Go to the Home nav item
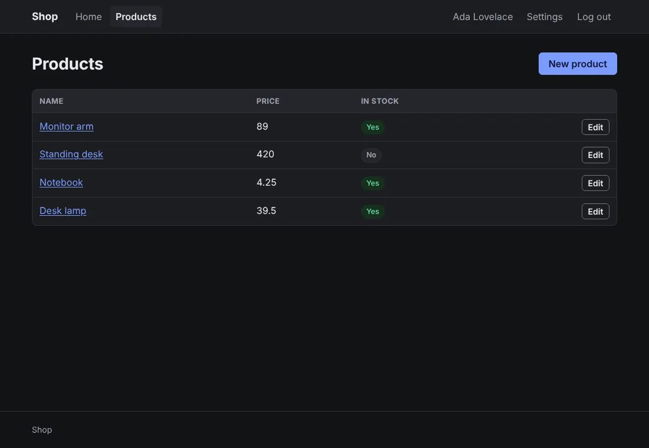This screenshot has width=649, height=448. pyautogui.click(x=88, y=17)
